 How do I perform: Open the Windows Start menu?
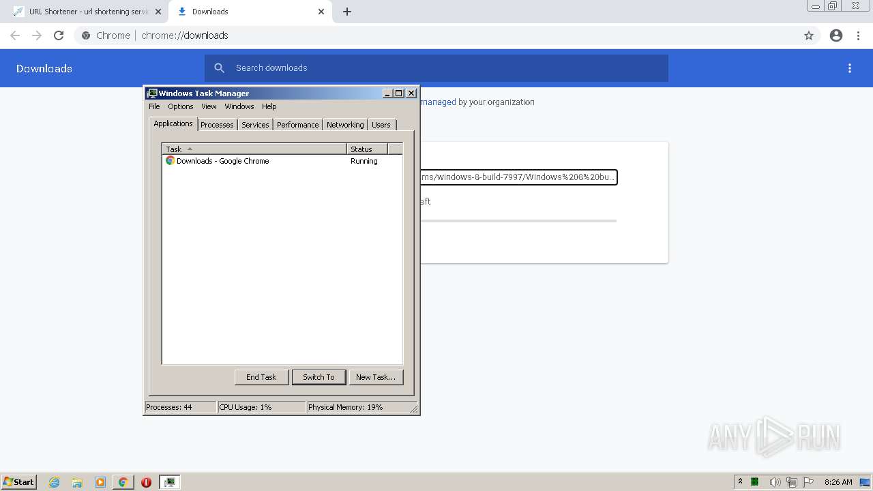pyautogui.click(x=18, y=481)
